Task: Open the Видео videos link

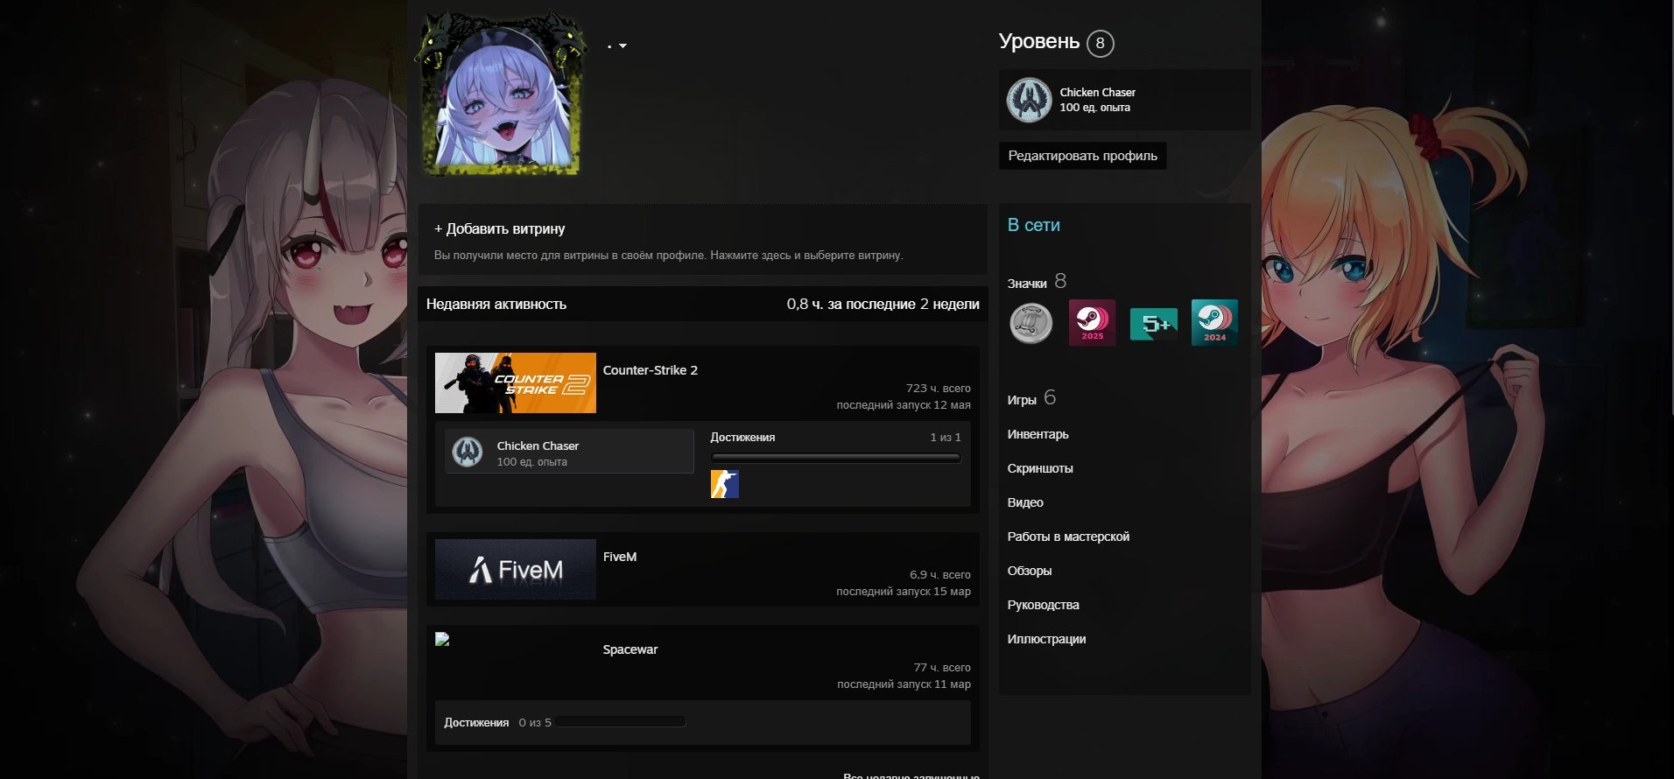Action: [1025, 502]
